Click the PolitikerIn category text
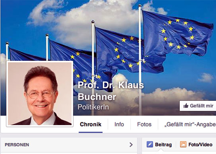Viewport: 216px width, 154px height. coord(93,107)
